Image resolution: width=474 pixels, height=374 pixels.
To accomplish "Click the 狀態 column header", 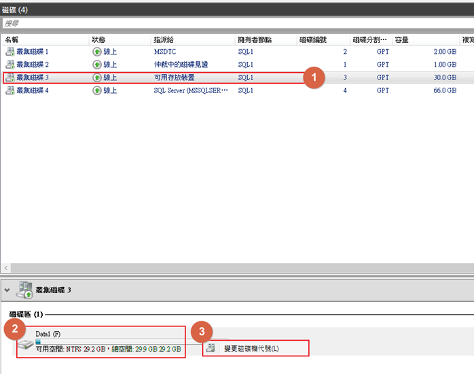I will [x=99, y=40].
